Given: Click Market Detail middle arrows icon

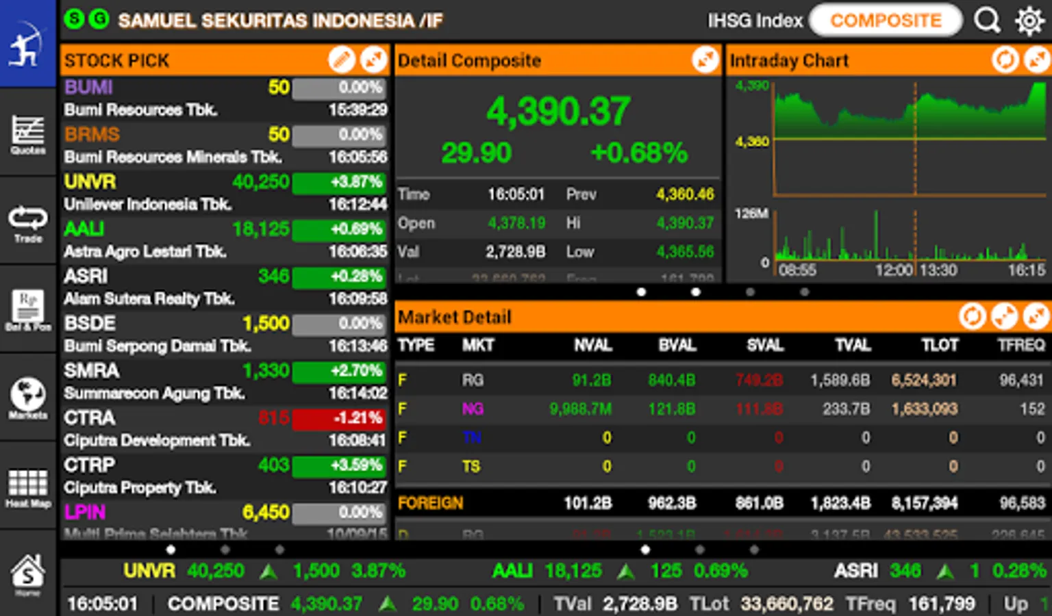Looking at the screenshot, I should click(x=1004, y=317).
